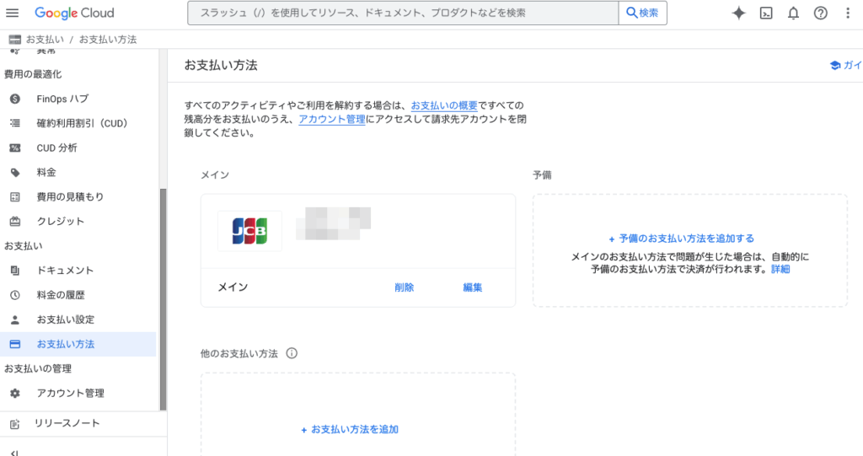This screenshot has width=863, height=456.
Task: Click 削除 on the main card
Action: pyautogui.click(x=404, y=287)
